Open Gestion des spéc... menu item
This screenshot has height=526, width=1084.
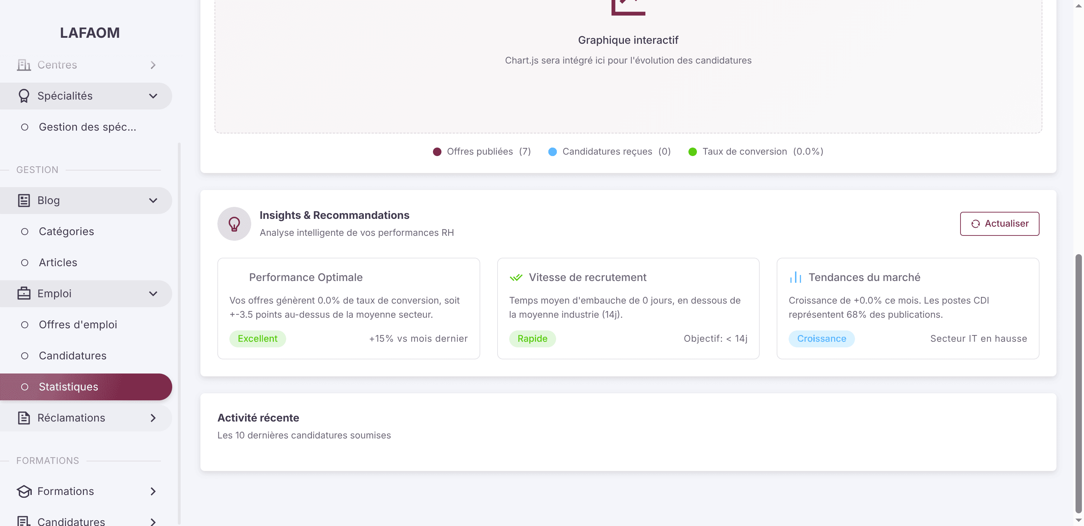point(86,127)
